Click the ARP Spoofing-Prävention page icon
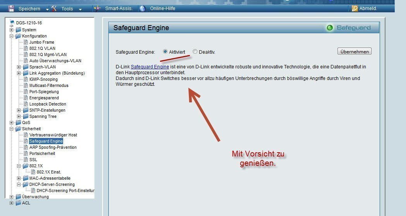 [x=26, y=147]
